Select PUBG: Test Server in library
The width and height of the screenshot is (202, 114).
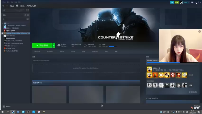coord(12,46)
